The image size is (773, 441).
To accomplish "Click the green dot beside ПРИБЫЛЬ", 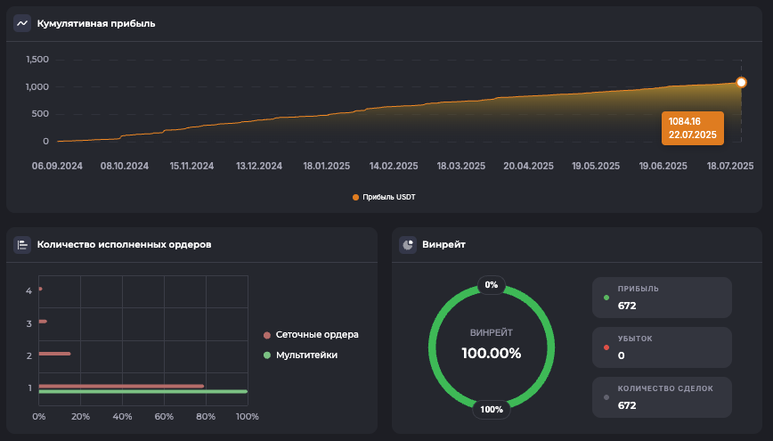I will pyautogui.click(x=606, y=298).
